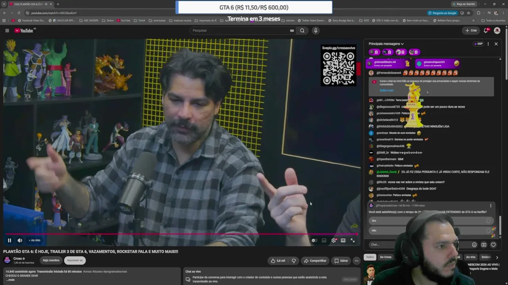Mute the video volume

pos(20,240)
